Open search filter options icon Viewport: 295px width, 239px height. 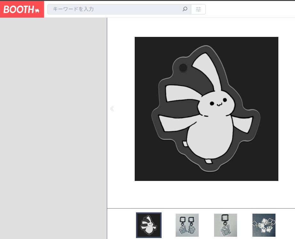pos(198,9)
